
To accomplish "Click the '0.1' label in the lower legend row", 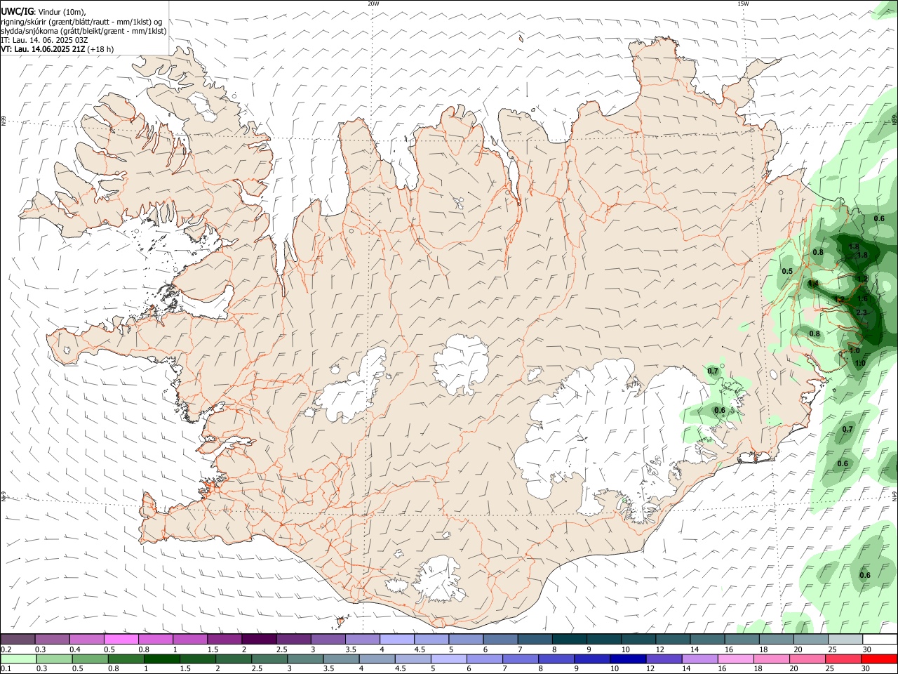I will (6, 669).
